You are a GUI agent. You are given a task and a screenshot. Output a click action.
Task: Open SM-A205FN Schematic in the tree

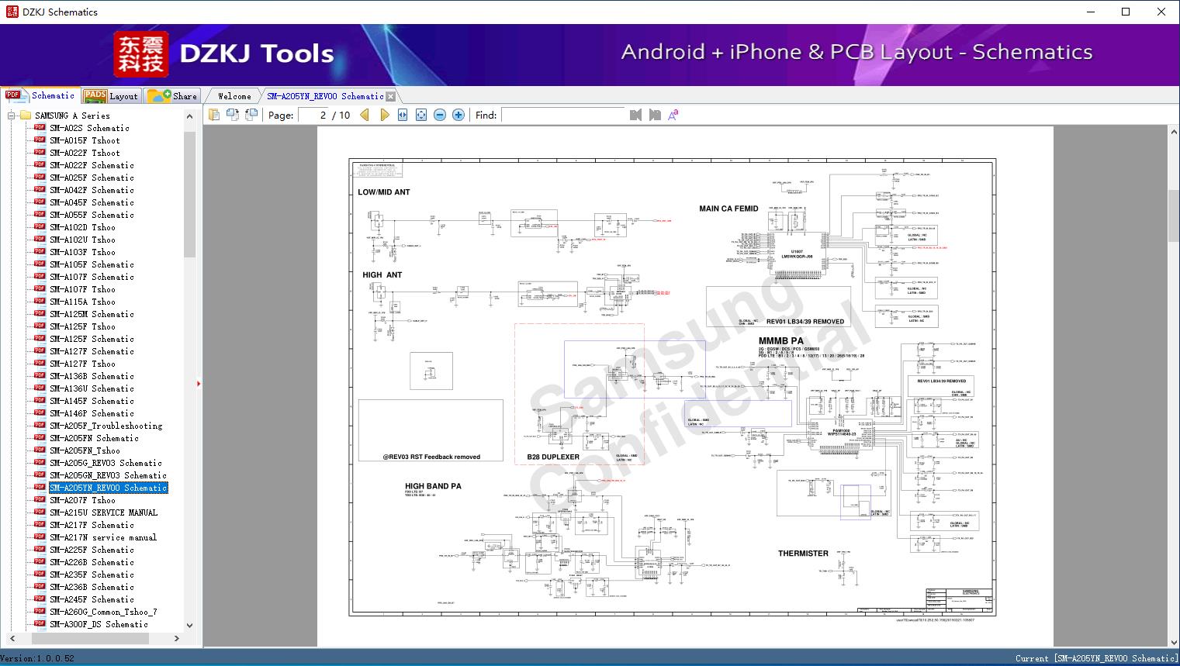pos(94,438)
